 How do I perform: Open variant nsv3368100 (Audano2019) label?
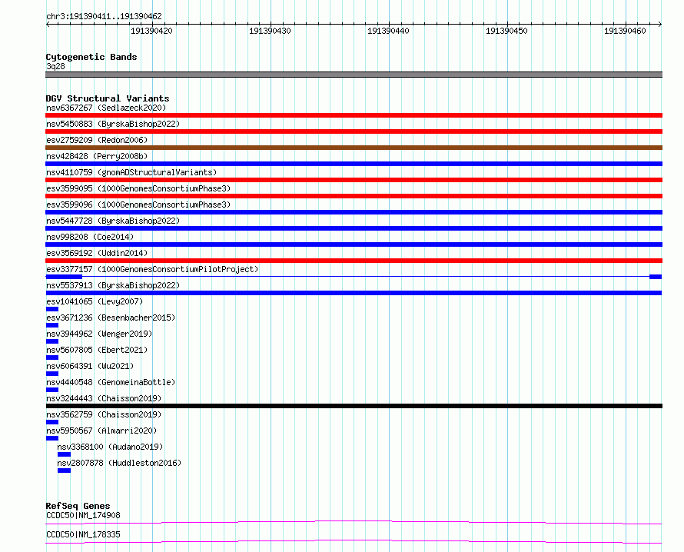(110, 447)
